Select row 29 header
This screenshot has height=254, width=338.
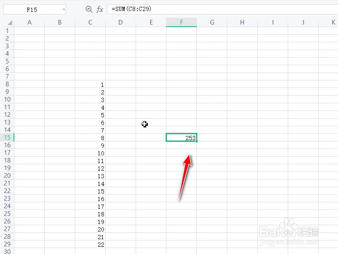(x=7, y=244)
